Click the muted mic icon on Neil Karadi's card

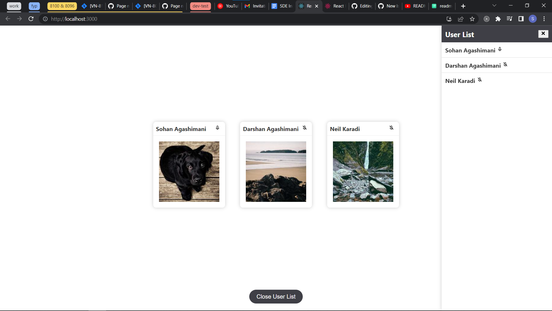(x=391, y=128)
